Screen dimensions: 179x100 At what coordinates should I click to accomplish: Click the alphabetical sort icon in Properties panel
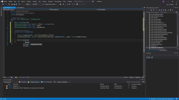149,57
